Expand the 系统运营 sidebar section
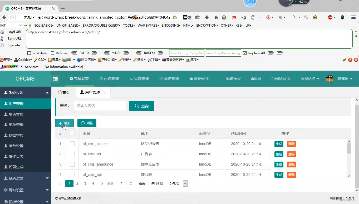This screenshot has width=359, height=204. [26, 178]
